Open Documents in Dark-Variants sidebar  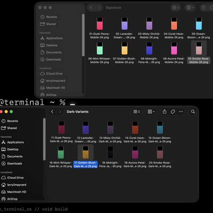point(12,156)
